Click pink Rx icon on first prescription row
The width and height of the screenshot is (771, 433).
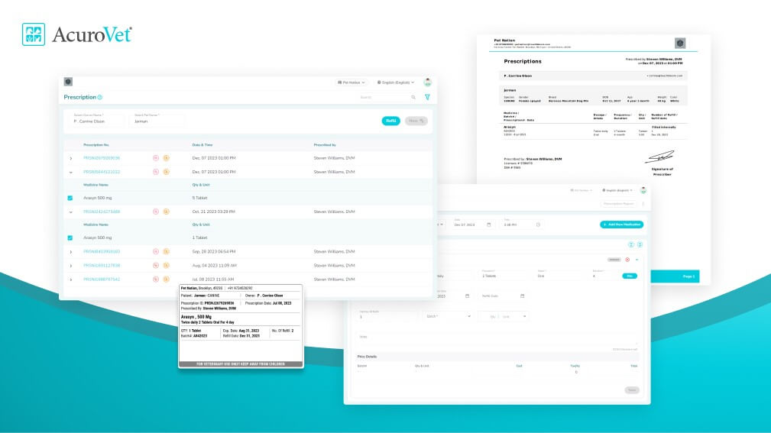click(x=155, y=158)
